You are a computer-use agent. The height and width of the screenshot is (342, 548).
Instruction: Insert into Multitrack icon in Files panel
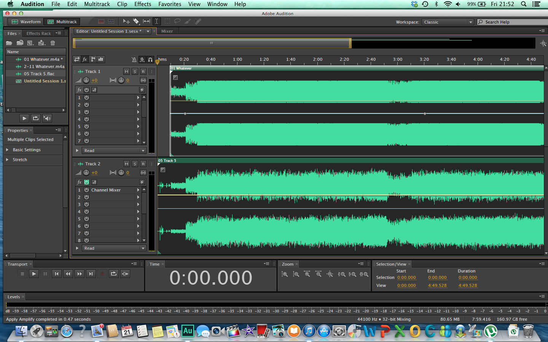(42, 43)
